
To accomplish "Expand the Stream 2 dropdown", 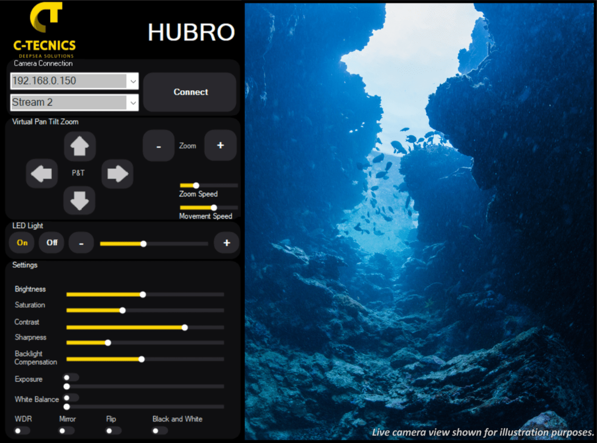I will (x=74, y=102).
